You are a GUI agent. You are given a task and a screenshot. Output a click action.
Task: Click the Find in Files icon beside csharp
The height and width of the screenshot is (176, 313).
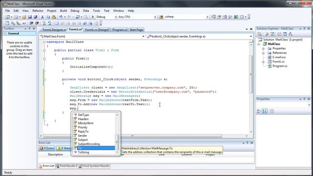point(161,17)
